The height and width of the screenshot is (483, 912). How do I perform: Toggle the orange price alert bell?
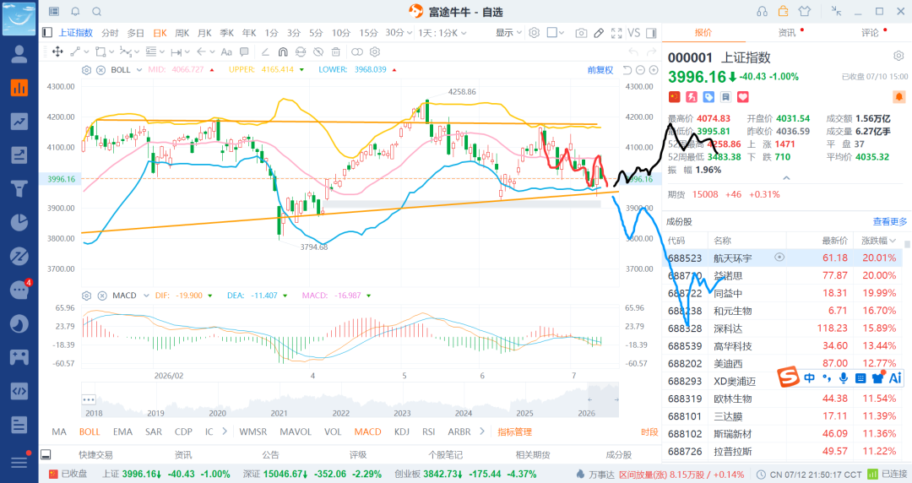pos(898,96)
